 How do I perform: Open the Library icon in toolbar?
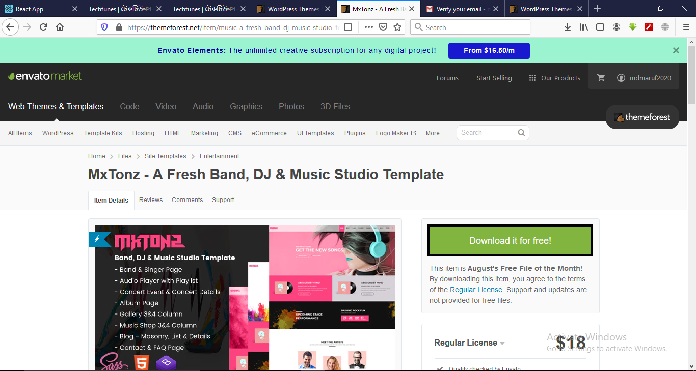(x=584, y=27)
